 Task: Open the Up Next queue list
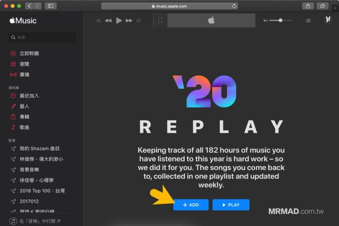point(308,20)
